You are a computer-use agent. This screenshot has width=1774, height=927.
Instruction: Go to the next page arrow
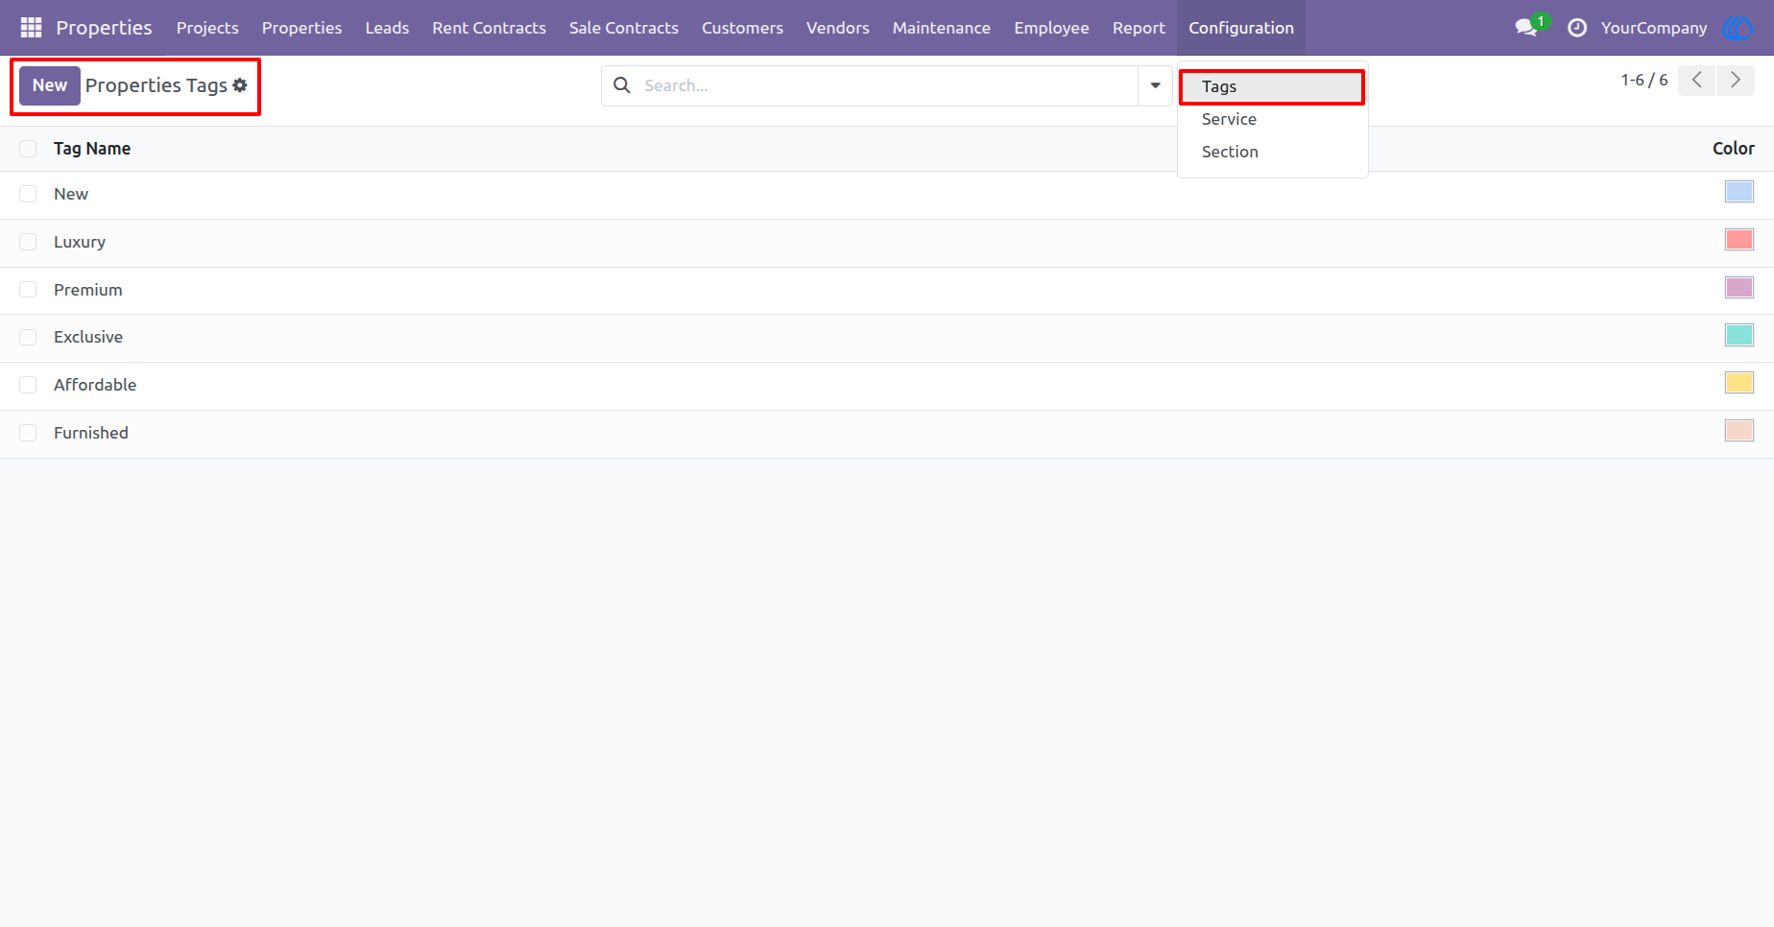(x=1736, y=81)
